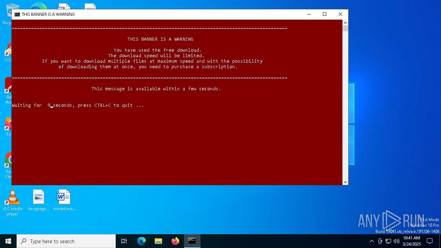Click 'This message is available within a few seconds.'
441x248 pixels.
pyautogui.click(x=156, y=89)
